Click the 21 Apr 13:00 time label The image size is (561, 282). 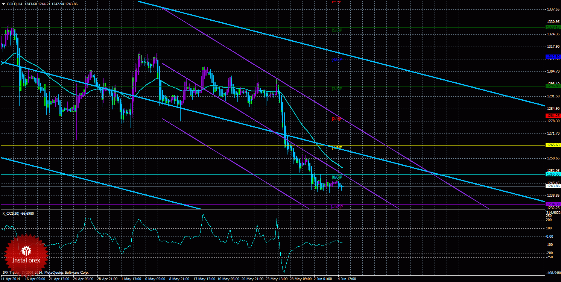(59, 279)
